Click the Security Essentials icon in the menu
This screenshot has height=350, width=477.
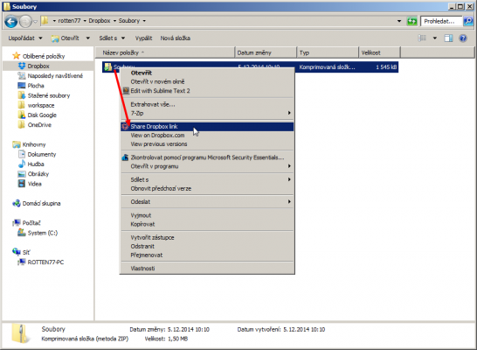tap(125, 157)
